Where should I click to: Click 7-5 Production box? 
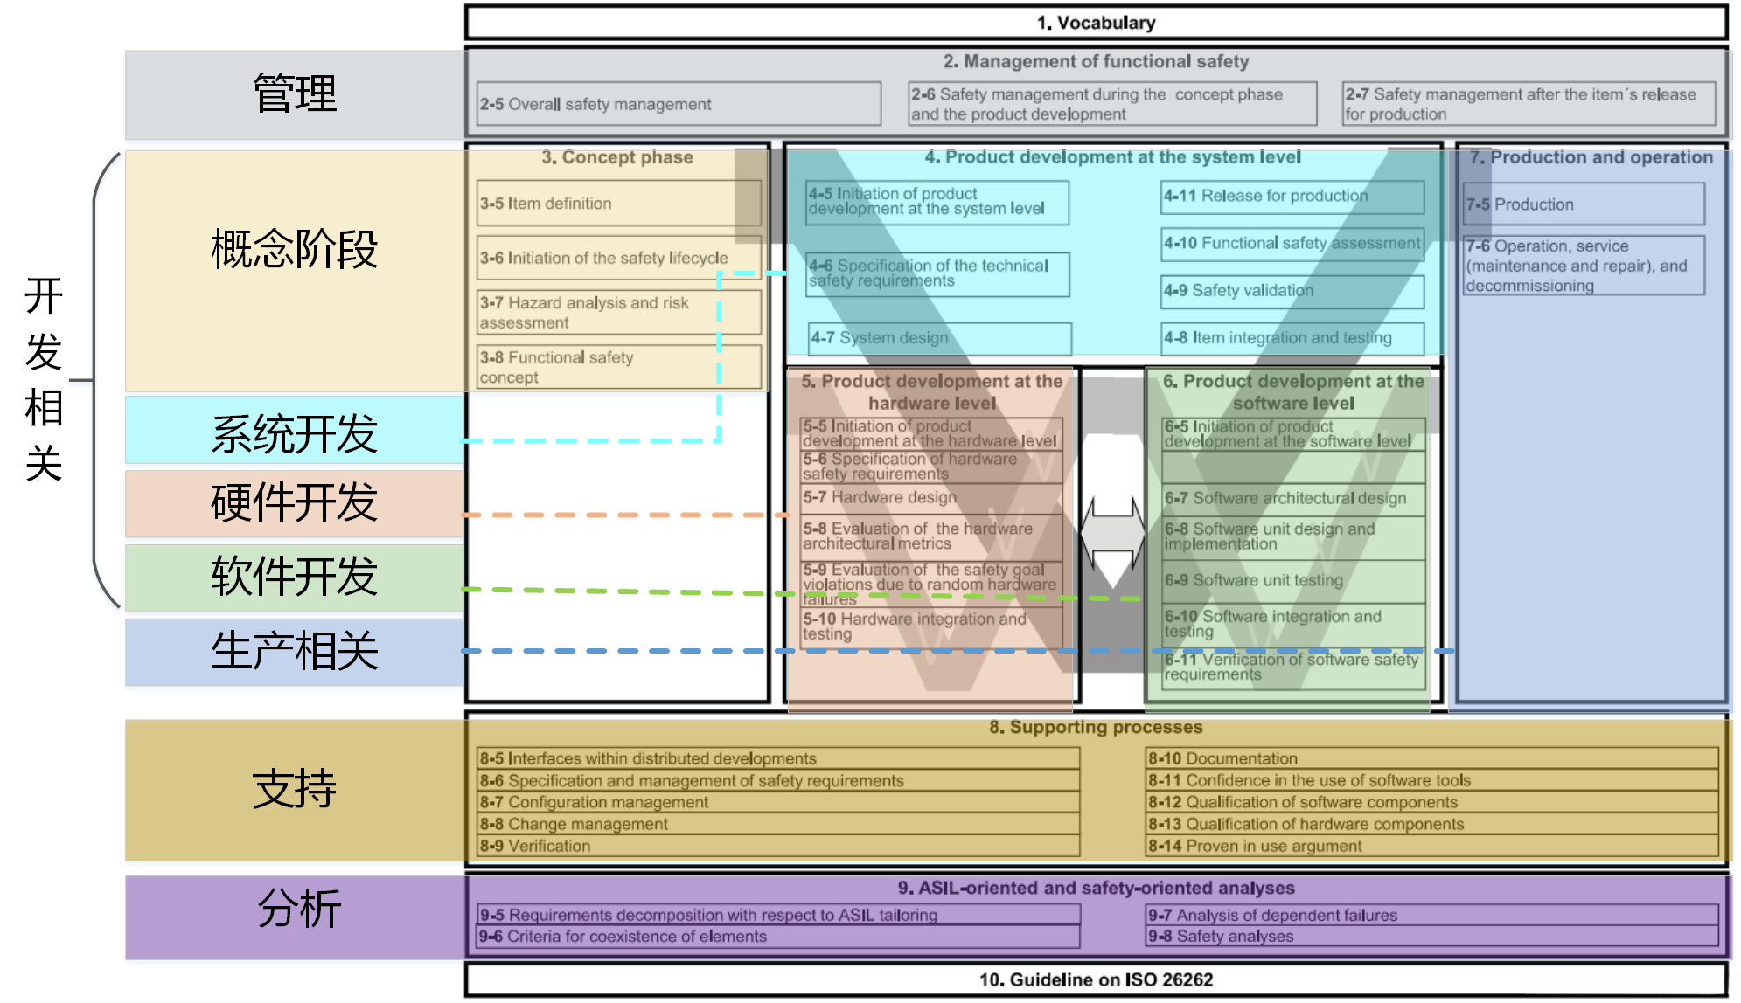[x=1583, y=204]
